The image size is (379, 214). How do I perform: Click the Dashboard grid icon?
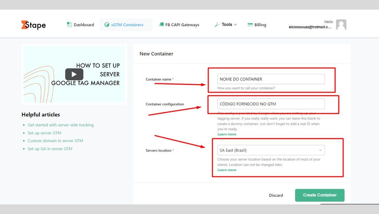pyautogui.click(x=69, y=24)
